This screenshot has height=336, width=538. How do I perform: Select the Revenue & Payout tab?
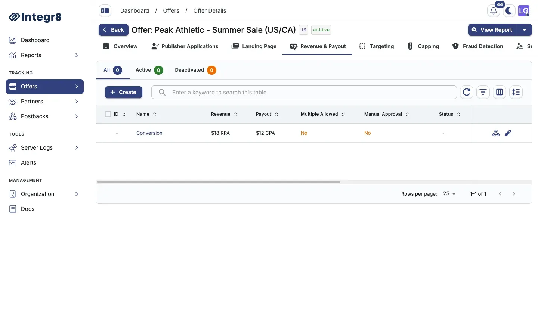click(x=318, y=46)
